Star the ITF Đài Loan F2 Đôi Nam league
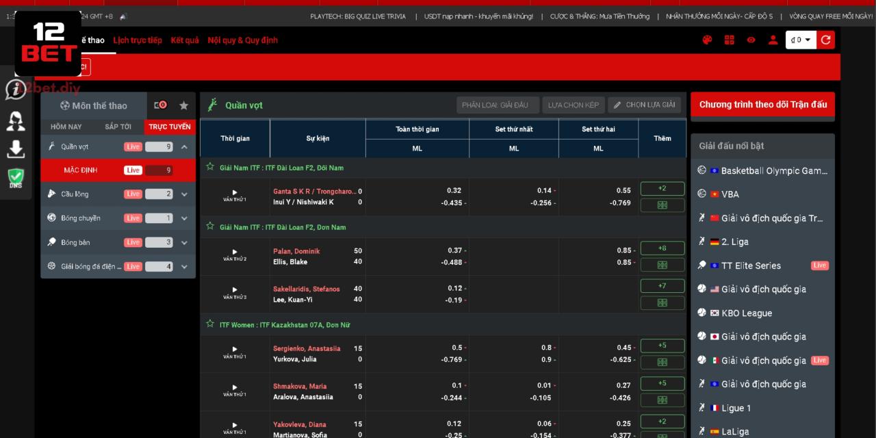 tap(210, 167)
